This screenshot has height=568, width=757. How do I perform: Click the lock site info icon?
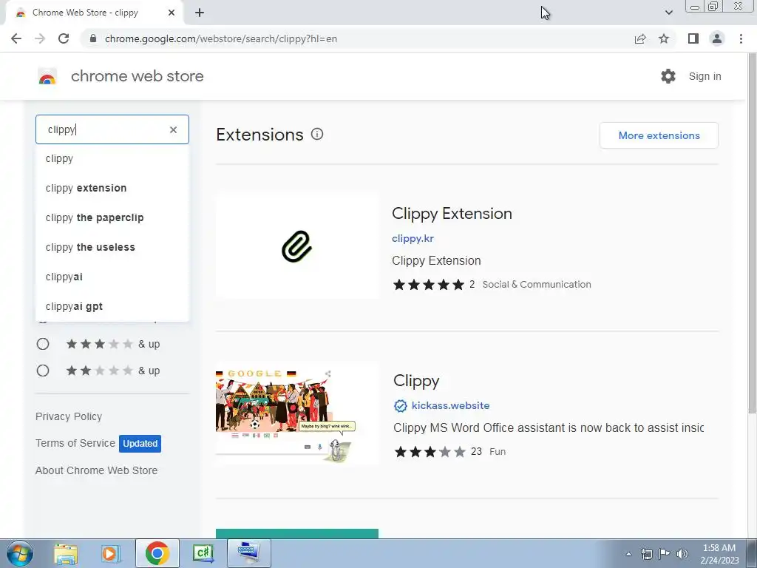pos(93,38)
